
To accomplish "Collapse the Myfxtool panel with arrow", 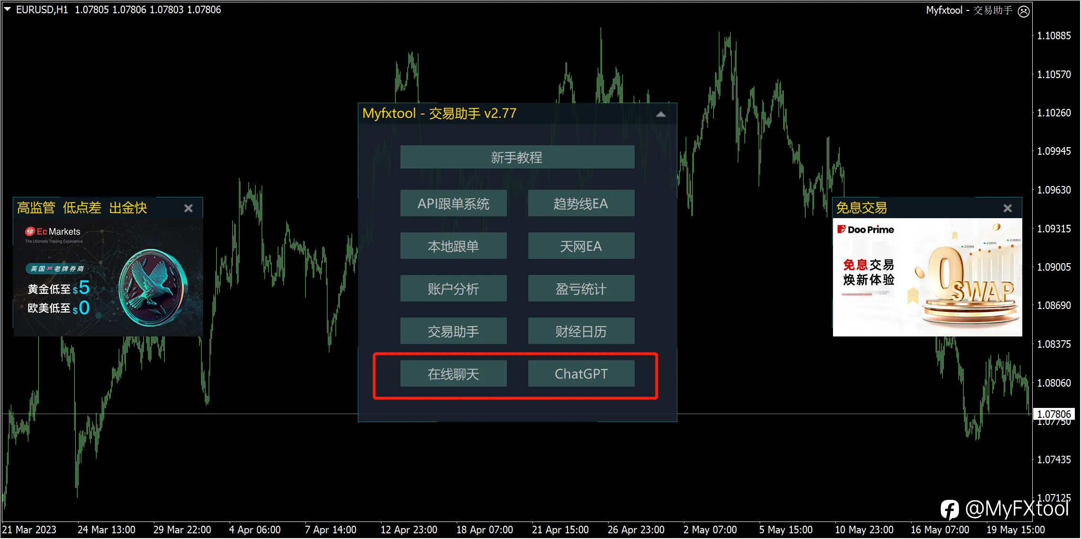I will pyautogui.click(x=661, y=114).
